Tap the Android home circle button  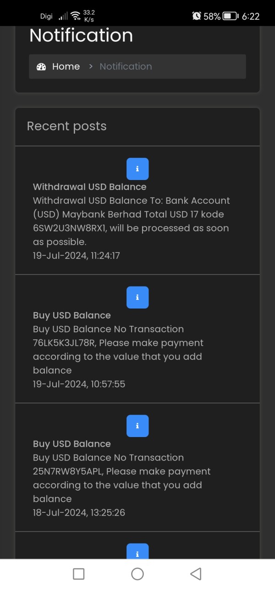click(x=137, y=573)
